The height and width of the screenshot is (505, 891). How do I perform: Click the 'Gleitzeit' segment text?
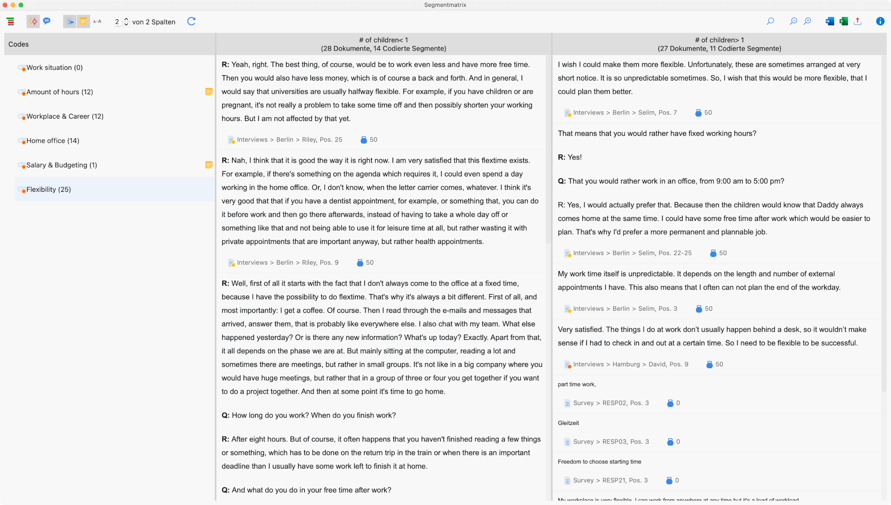tap(568, 423)
